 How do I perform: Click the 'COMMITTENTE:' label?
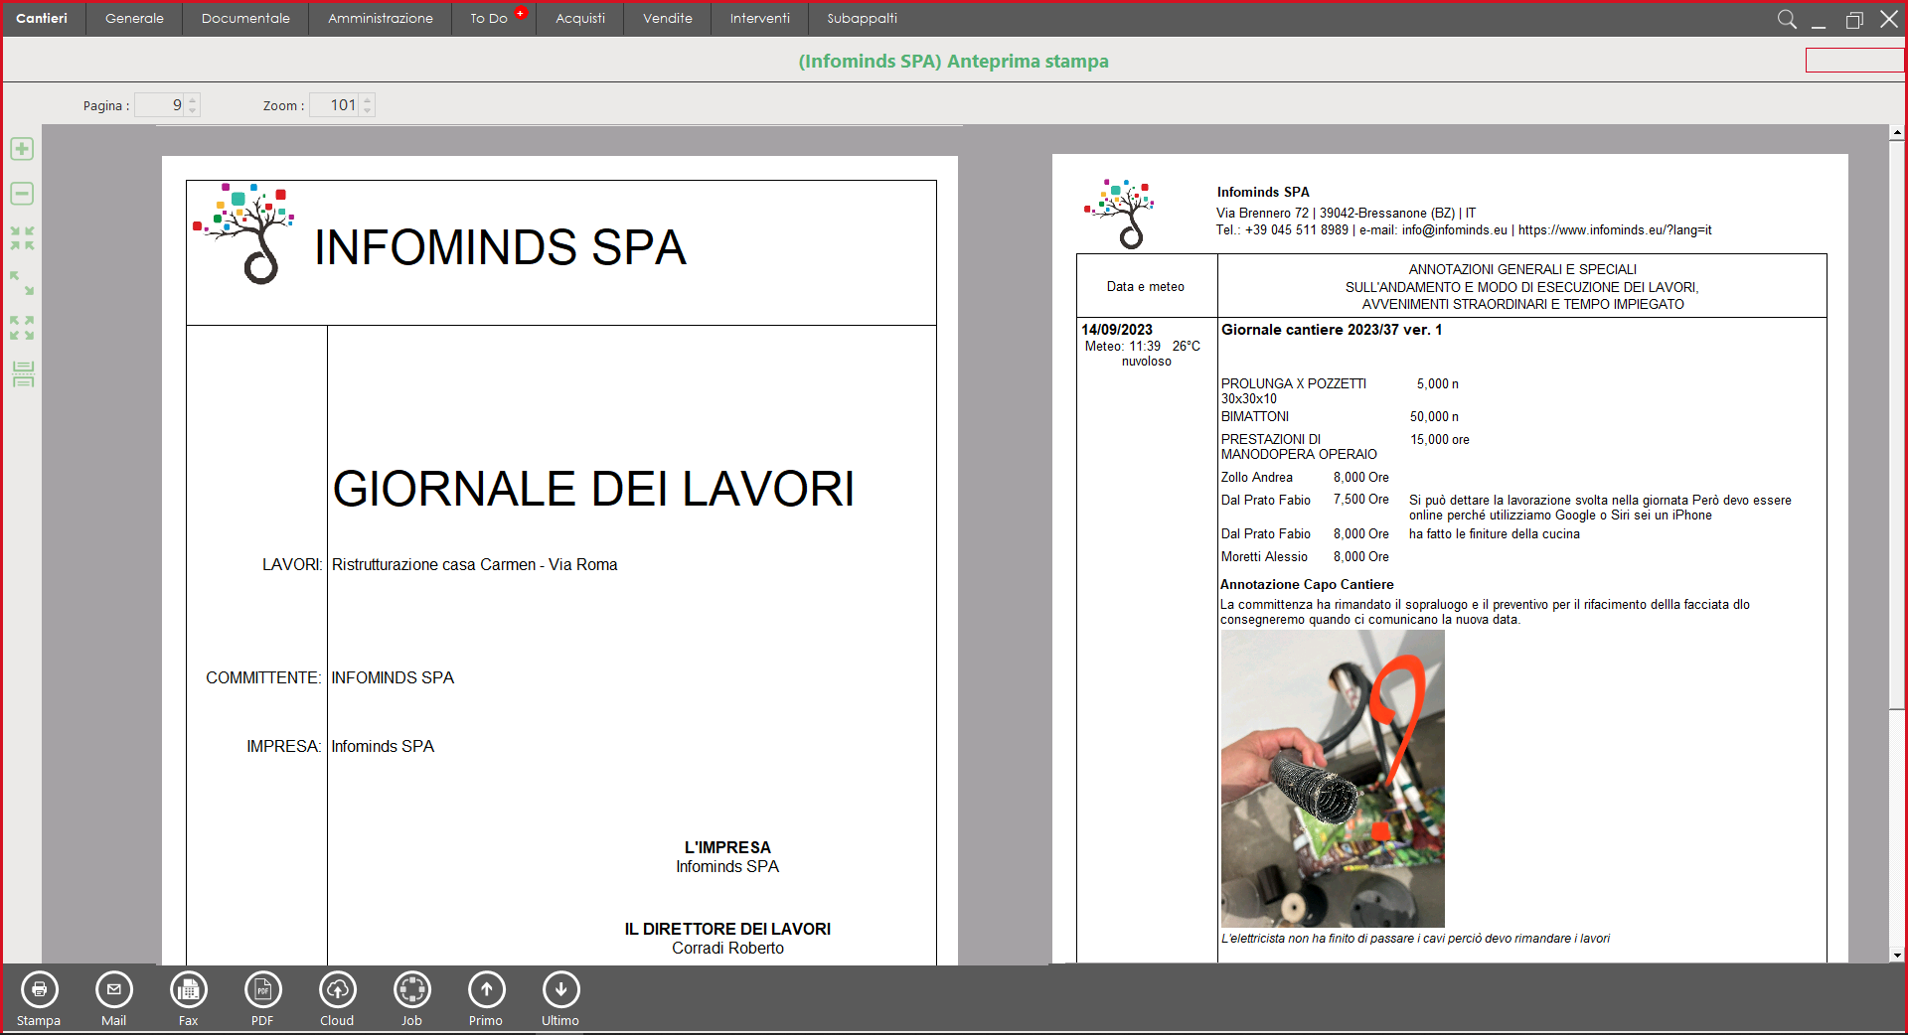[x=262, y=677]
